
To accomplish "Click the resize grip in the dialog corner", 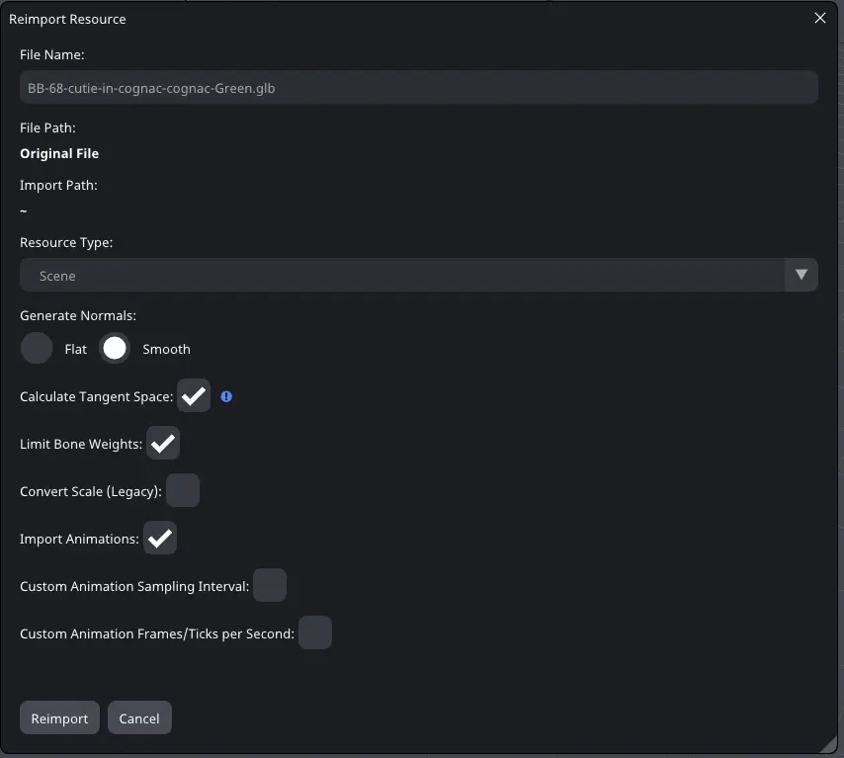I will [828, 743].
